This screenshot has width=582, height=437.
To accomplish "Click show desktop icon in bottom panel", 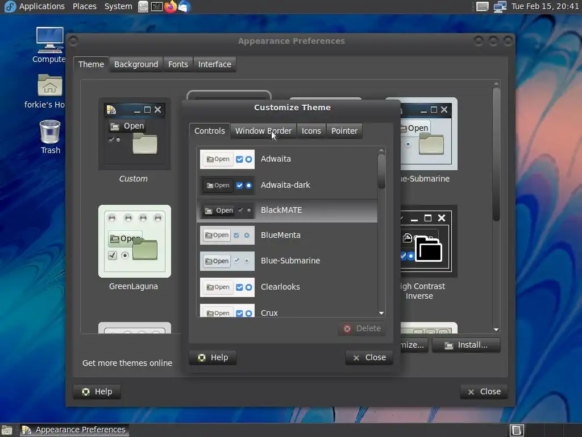I will tap(6, 430).
